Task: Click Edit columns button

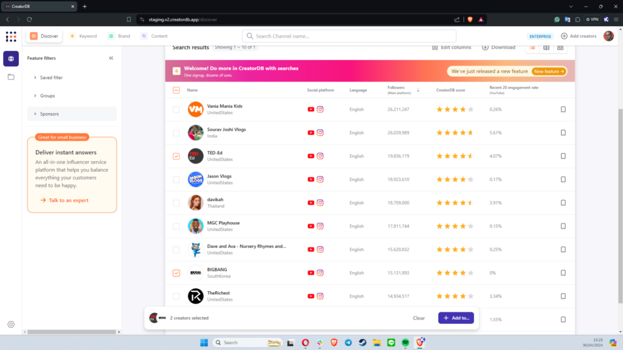Action: coord(451,47)
